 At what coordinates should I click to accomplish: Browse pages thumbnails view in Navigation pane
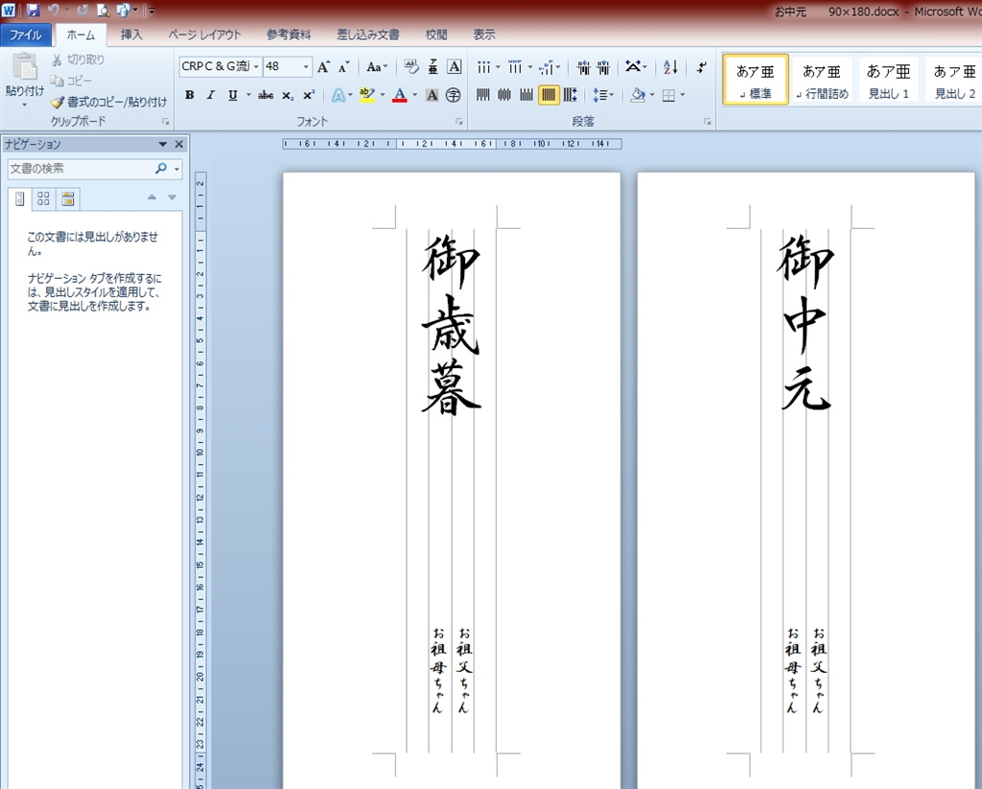pos(43,198)
